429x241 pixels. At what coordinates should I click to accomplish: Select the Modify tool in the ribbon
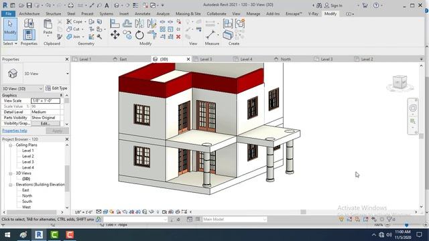[x=10, y=29]
